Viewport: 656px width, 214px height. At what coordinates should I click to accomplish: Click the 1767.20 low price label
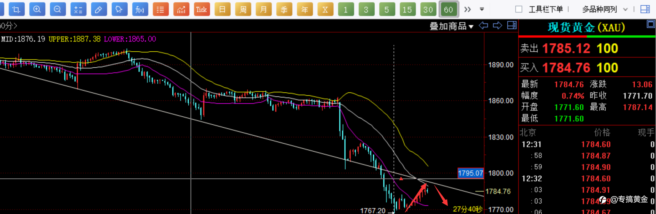pos(373,210)
